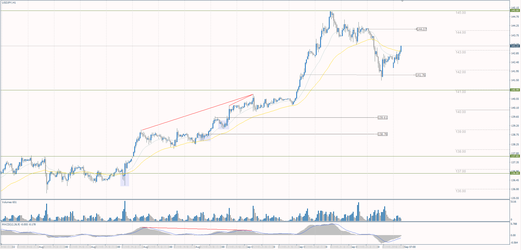Click the 2022.08.31 00:00 date marker
521x250 pixels.
[x=185, y=247]
